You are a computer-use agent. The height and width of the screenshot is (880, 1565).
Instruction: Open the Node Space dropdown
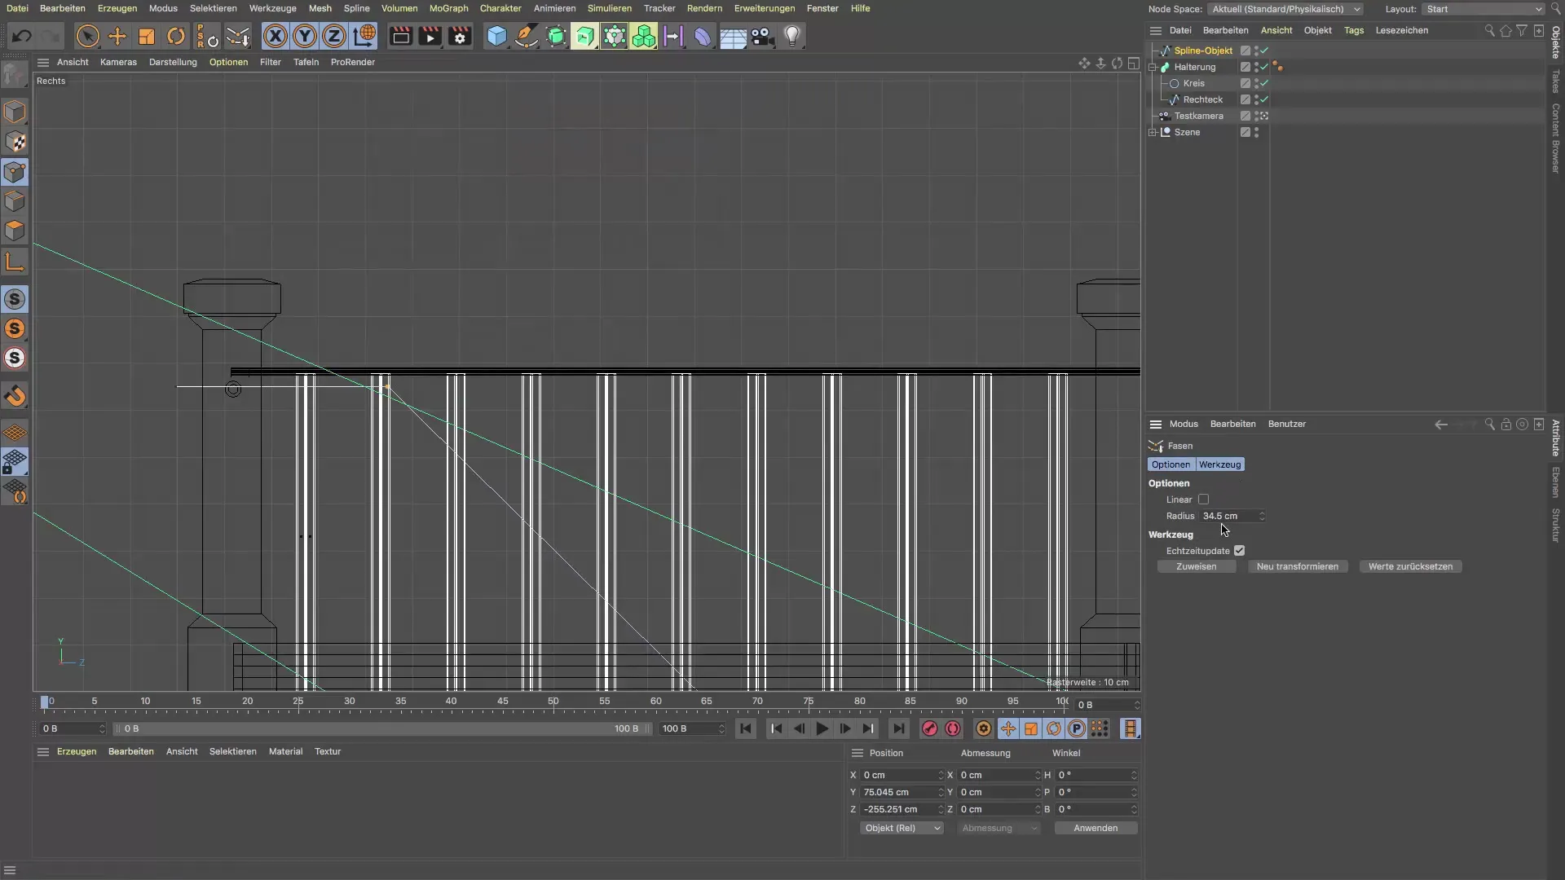coord(1285,9)
